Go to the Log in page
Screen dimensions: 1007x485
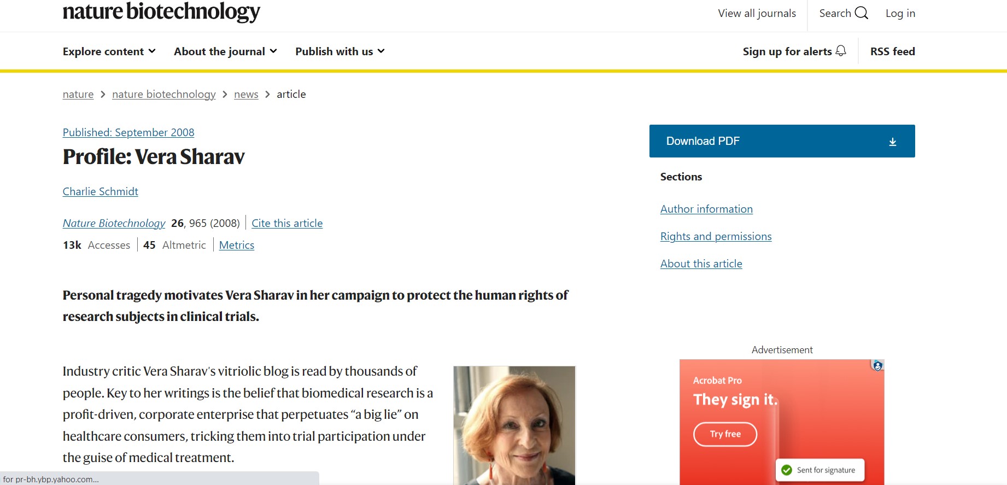(x=900, y=14)
